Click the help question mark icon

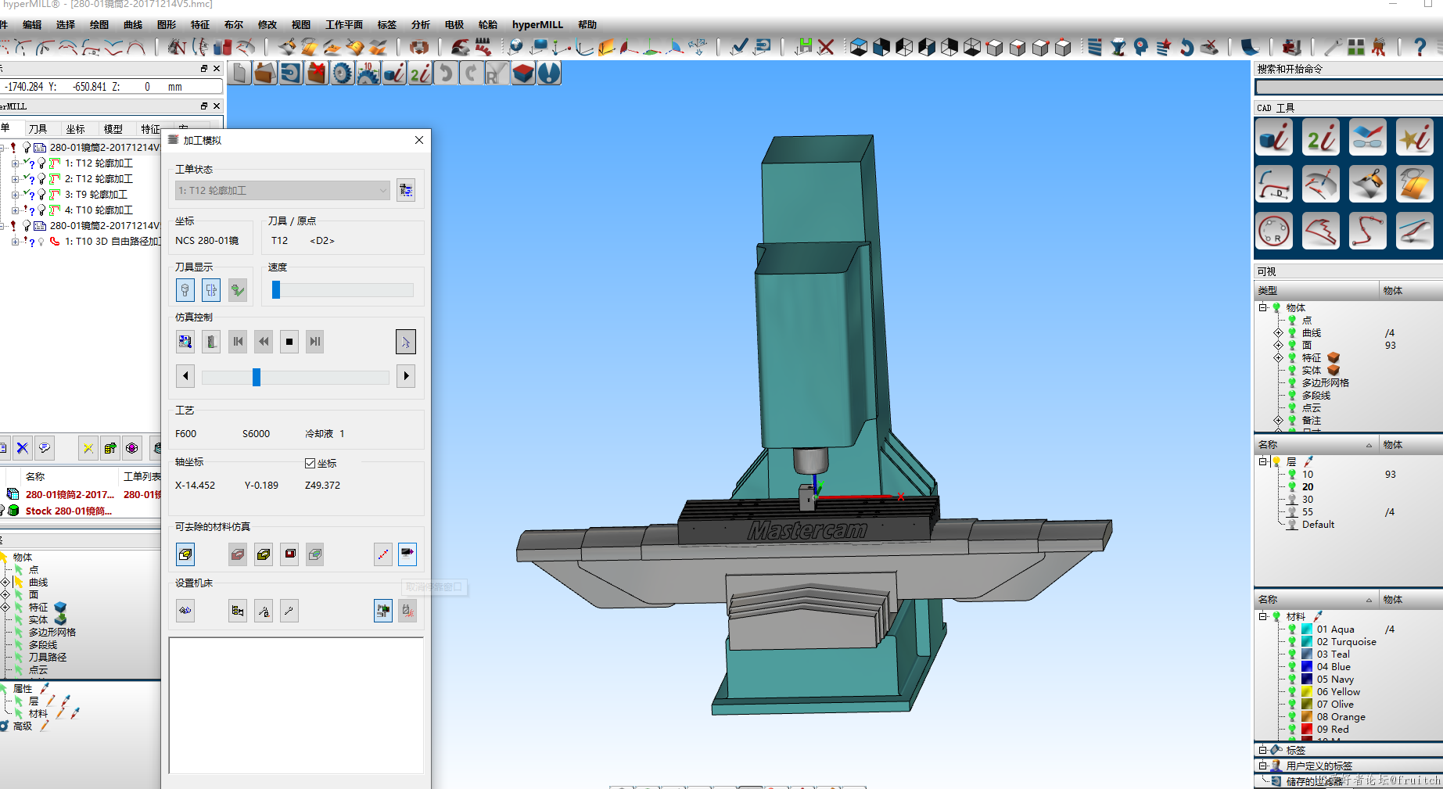(x=1420, y=47)
